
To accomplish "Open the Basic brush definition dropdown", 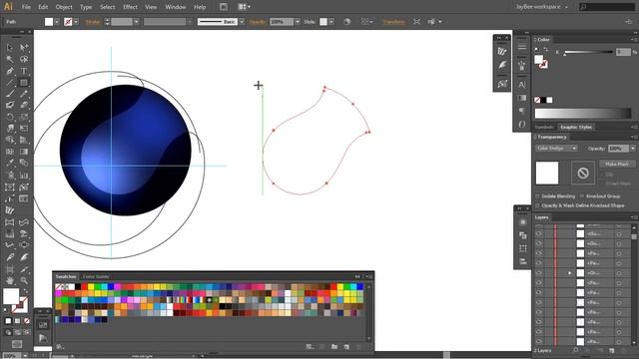I will (242, 22).
